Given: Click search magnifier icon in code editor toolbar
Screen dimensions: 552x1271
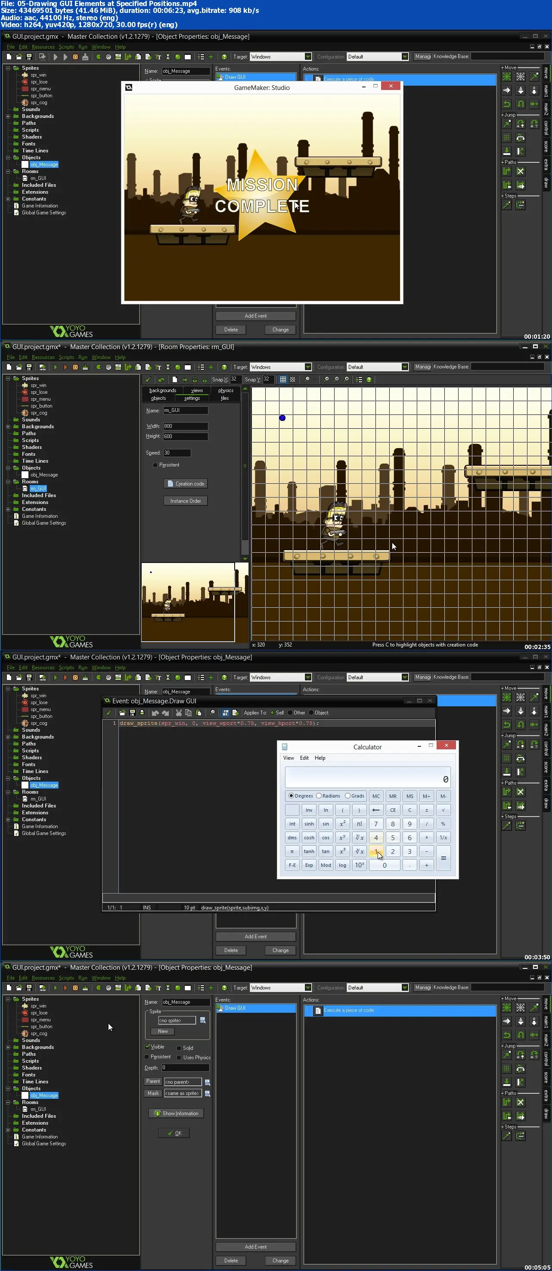Looking at the screenshot, I should tap(212, 712).
